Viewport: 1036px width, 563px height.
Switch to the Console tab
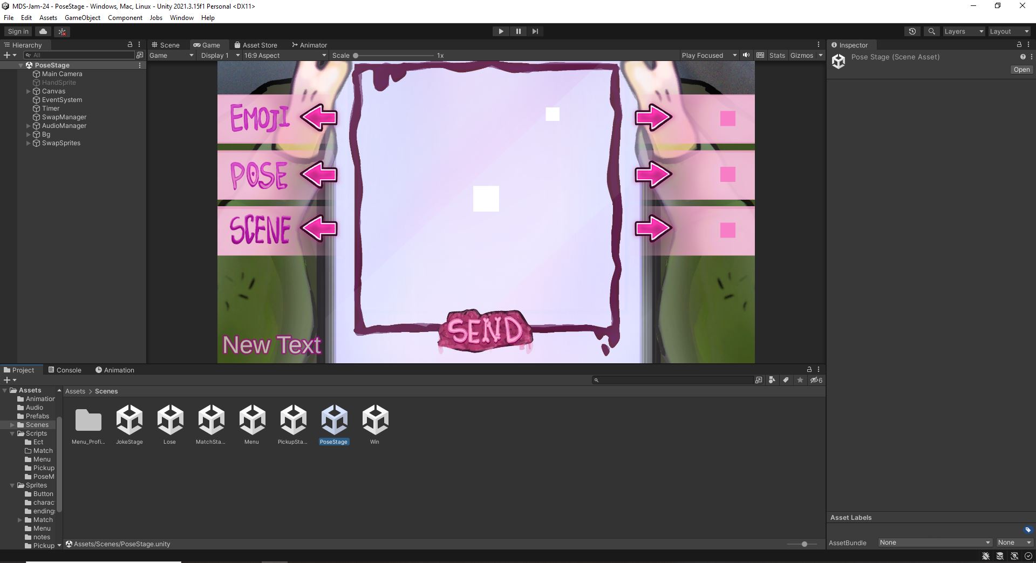64,370
